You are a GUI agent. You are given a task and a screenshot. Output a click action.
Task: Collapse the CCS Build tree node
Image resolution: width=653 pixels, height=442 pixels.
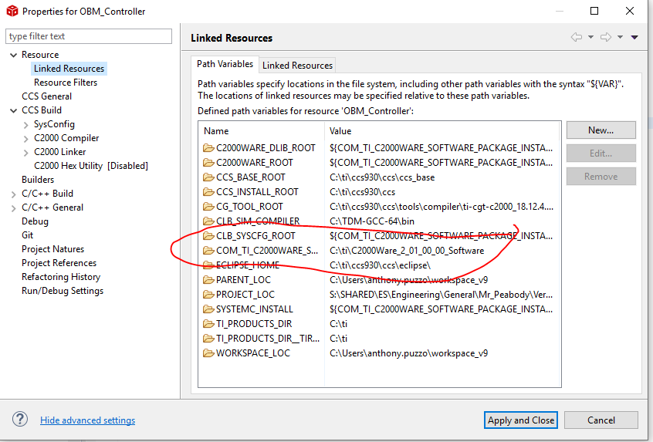[14, 110]
